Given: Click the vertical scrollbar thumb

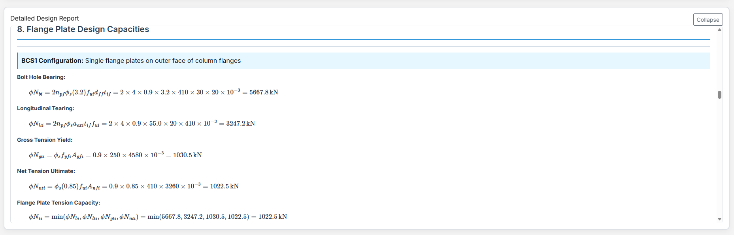Looking at the screenshot, I should pyautogui.click(x=719, y=95).
